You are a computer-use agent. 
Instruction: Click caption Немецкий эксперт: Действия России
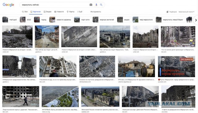pyautogui.click(x=140, y=110)
